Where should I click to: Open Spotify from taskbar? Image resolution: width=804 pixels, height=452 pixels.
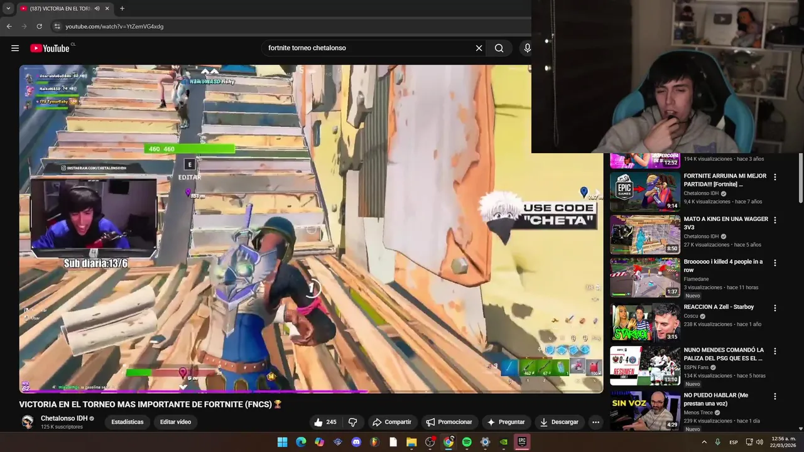coord(467,442)
